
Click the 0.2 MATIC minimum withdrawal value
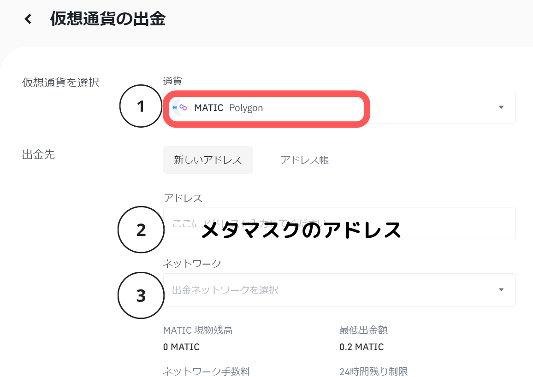point(361,347)
